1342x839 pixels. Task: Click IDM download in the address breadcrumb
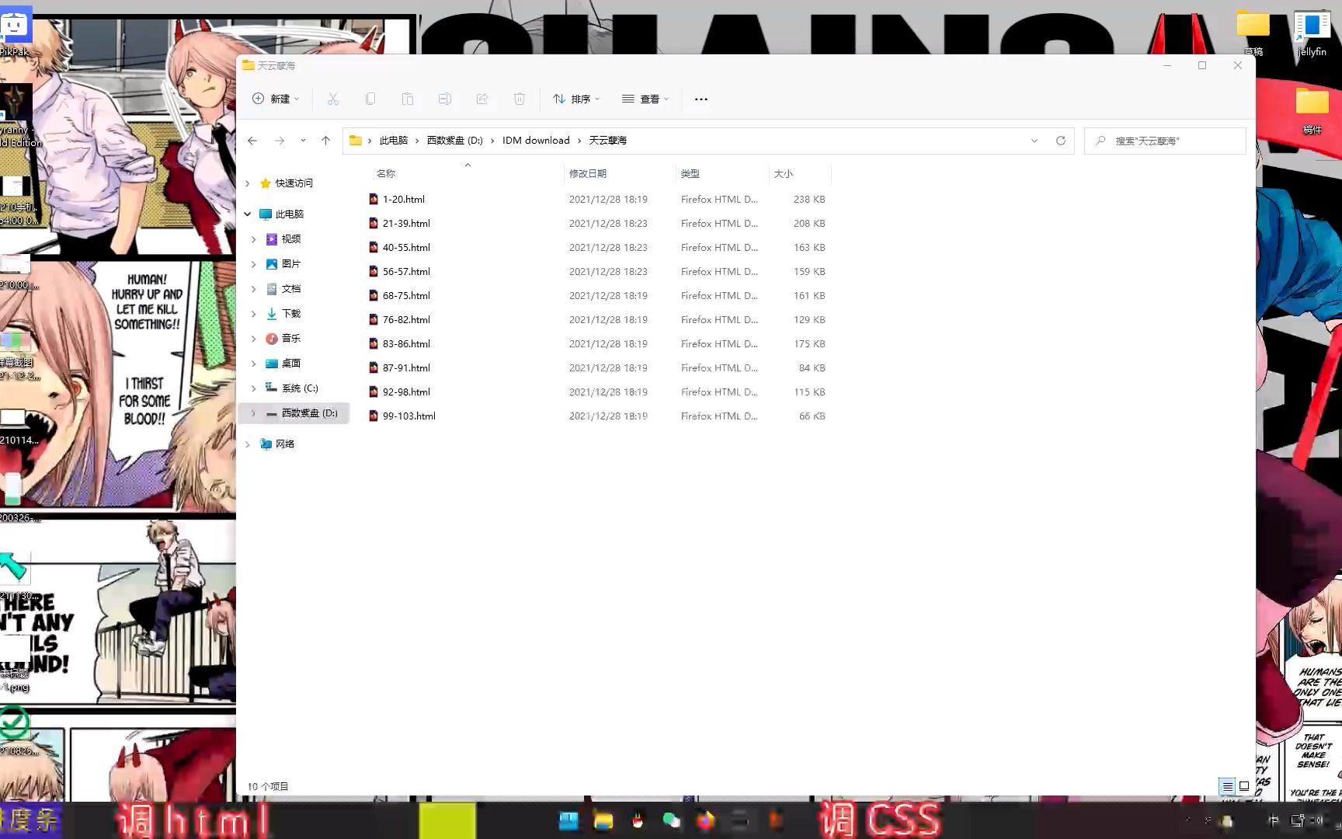coord(536,141)
